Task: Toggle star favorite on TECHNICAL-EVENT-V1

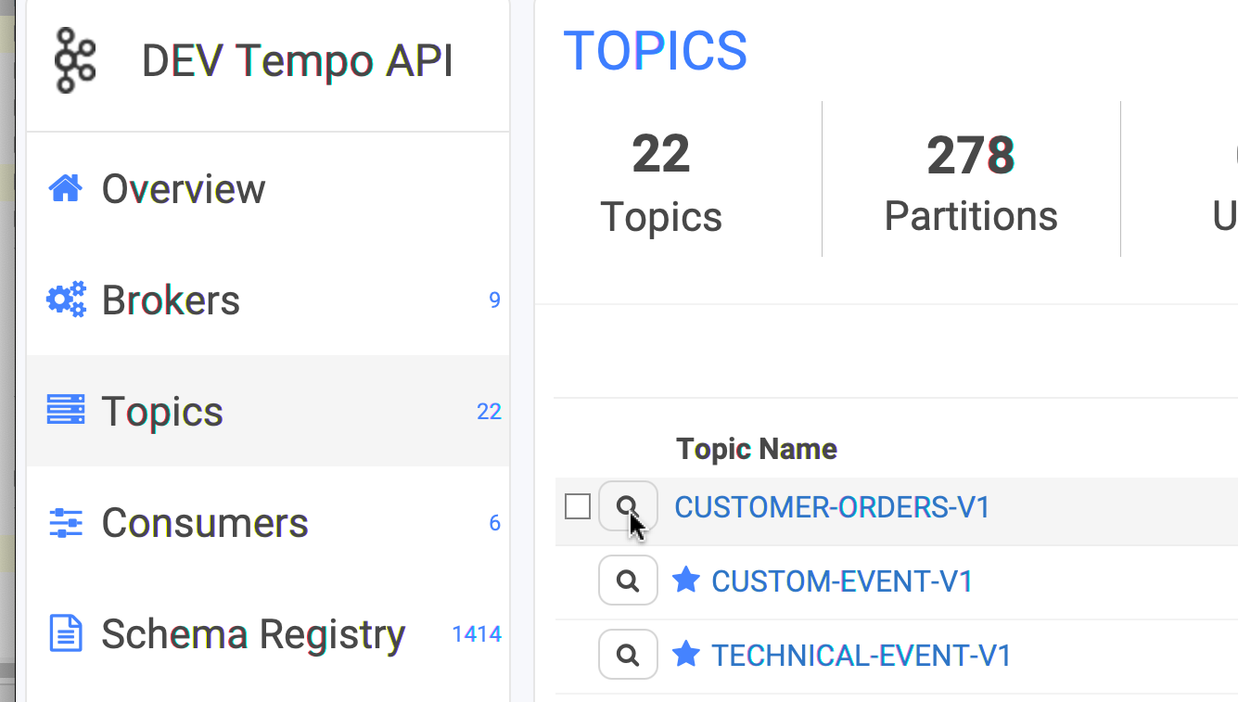Action: [x=685, y=655]
